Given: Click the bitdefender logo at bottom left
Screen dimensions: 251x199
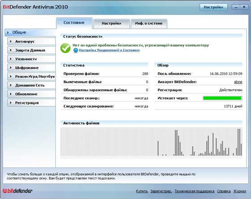Looking at the screenshot, I should (17, 191).
